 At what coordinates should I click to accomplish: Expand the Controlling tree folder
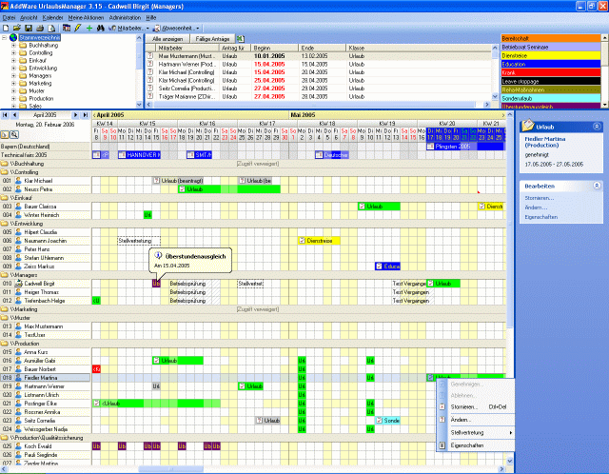[x=13, y=53]
